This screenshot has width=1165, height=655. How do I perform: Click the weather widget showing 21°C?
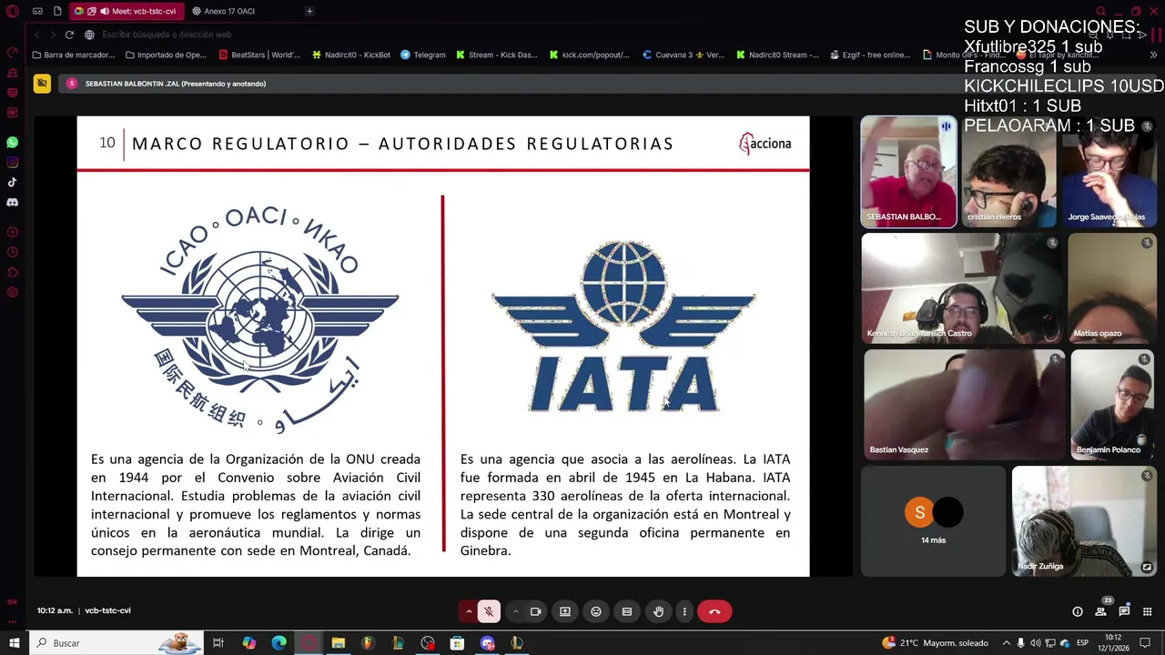click(x=935, y=643)
